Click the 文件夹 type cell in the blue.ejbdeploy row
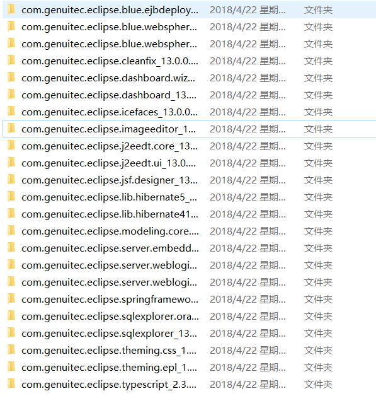 [318, 10]
